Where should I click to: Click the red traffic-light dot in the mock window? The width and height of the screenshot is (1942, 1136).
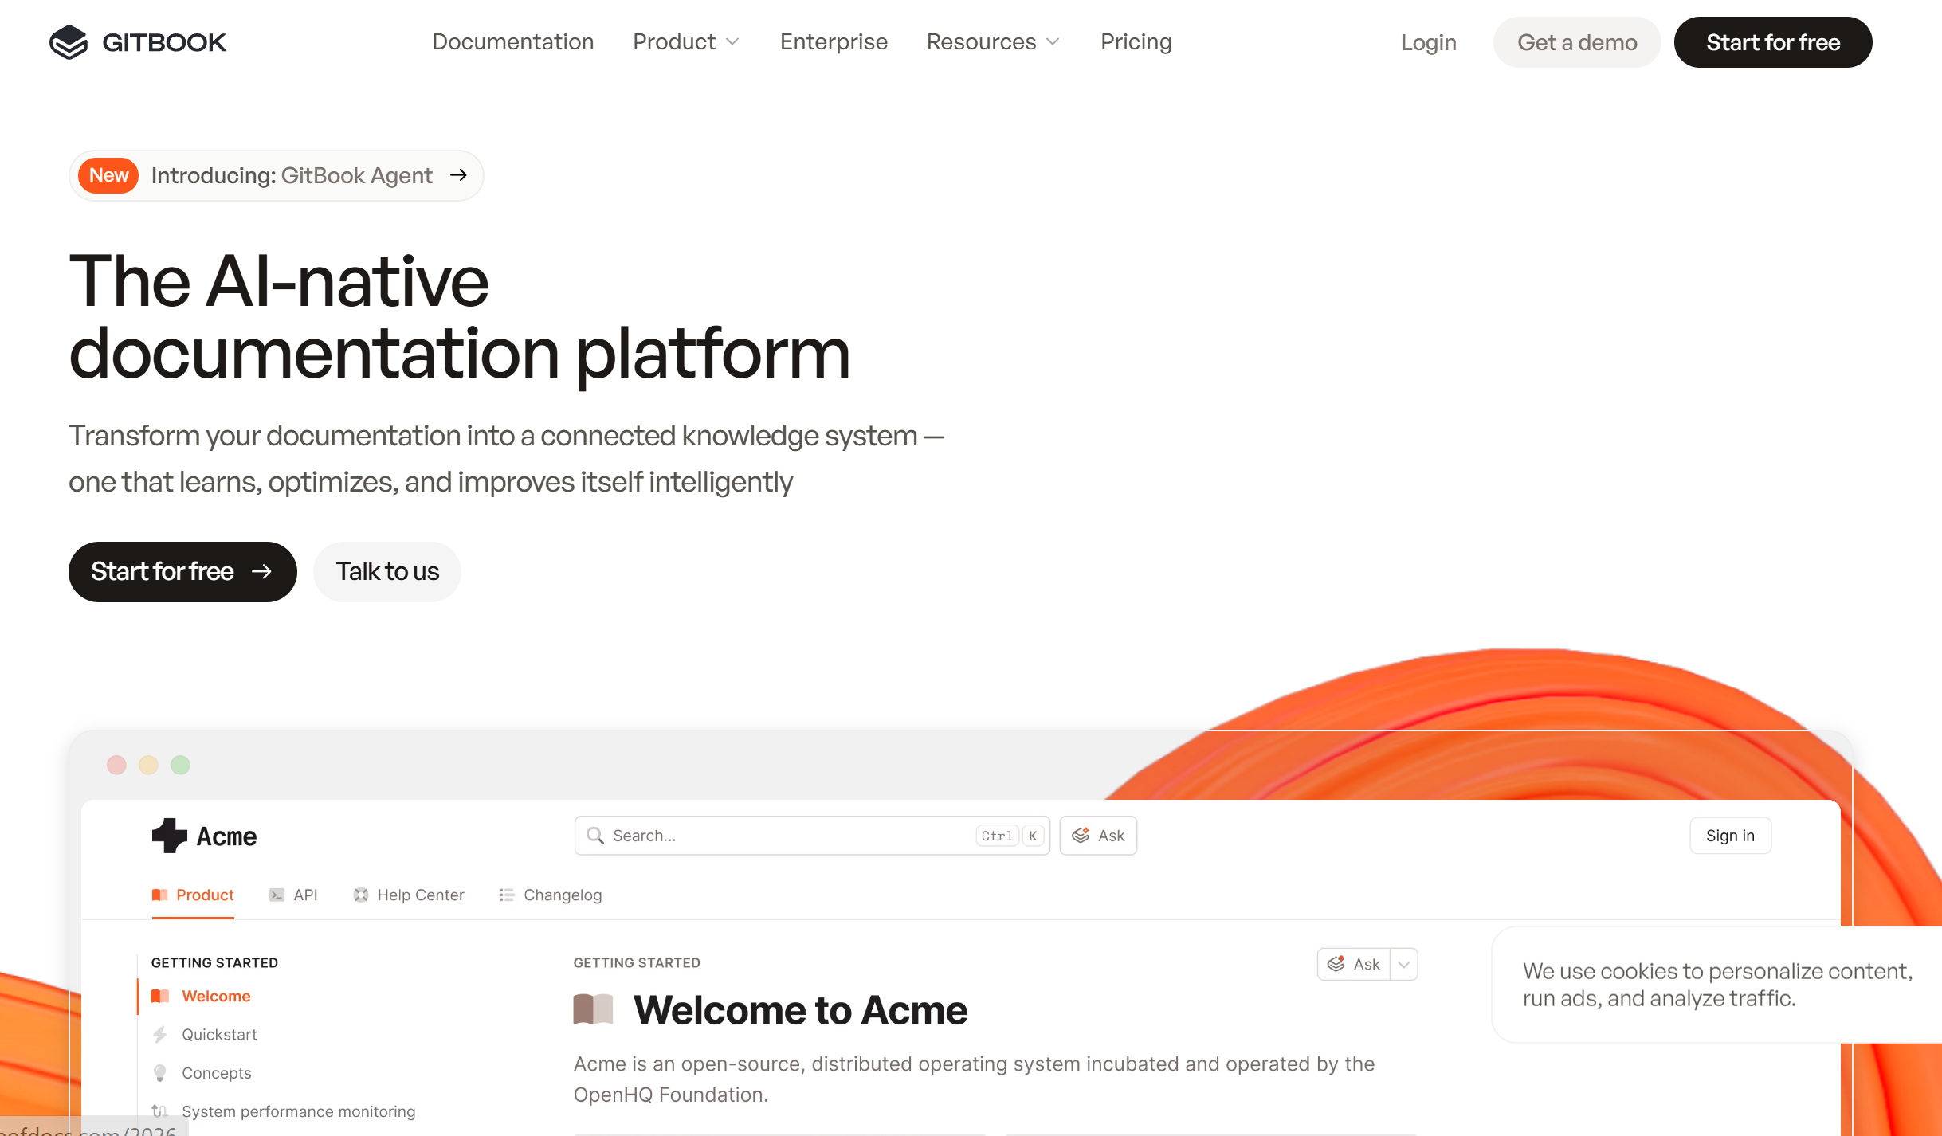116,765
